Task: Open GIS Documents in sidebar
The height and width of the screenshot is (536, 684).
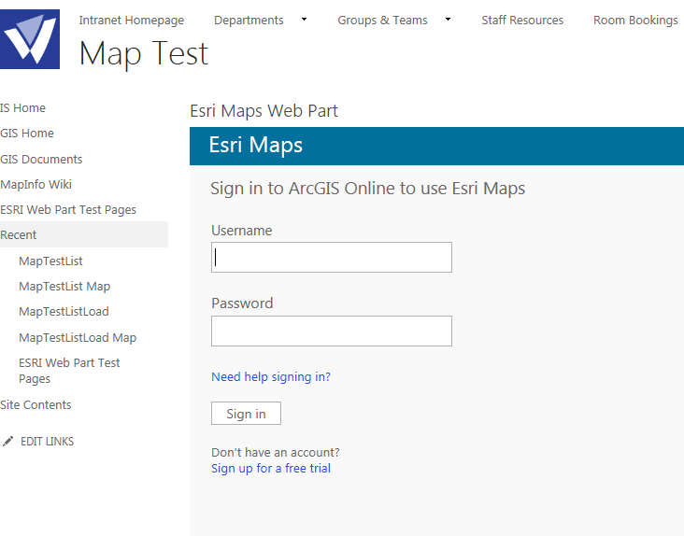Action: click(x=41, y=160)
